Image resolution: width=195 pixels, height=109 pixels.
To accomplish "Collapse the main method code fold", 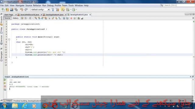I will coord(9,39).
